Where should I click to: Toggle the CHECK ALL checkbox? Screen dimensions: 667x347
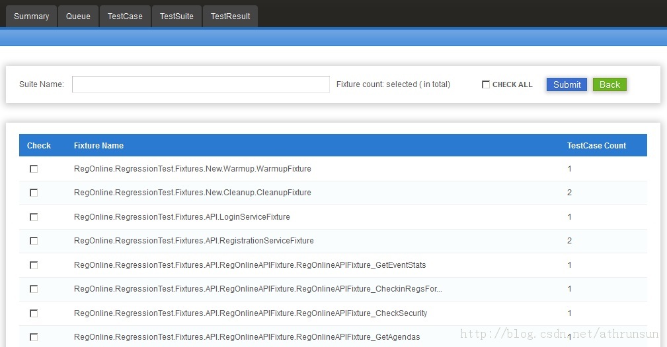486,84
